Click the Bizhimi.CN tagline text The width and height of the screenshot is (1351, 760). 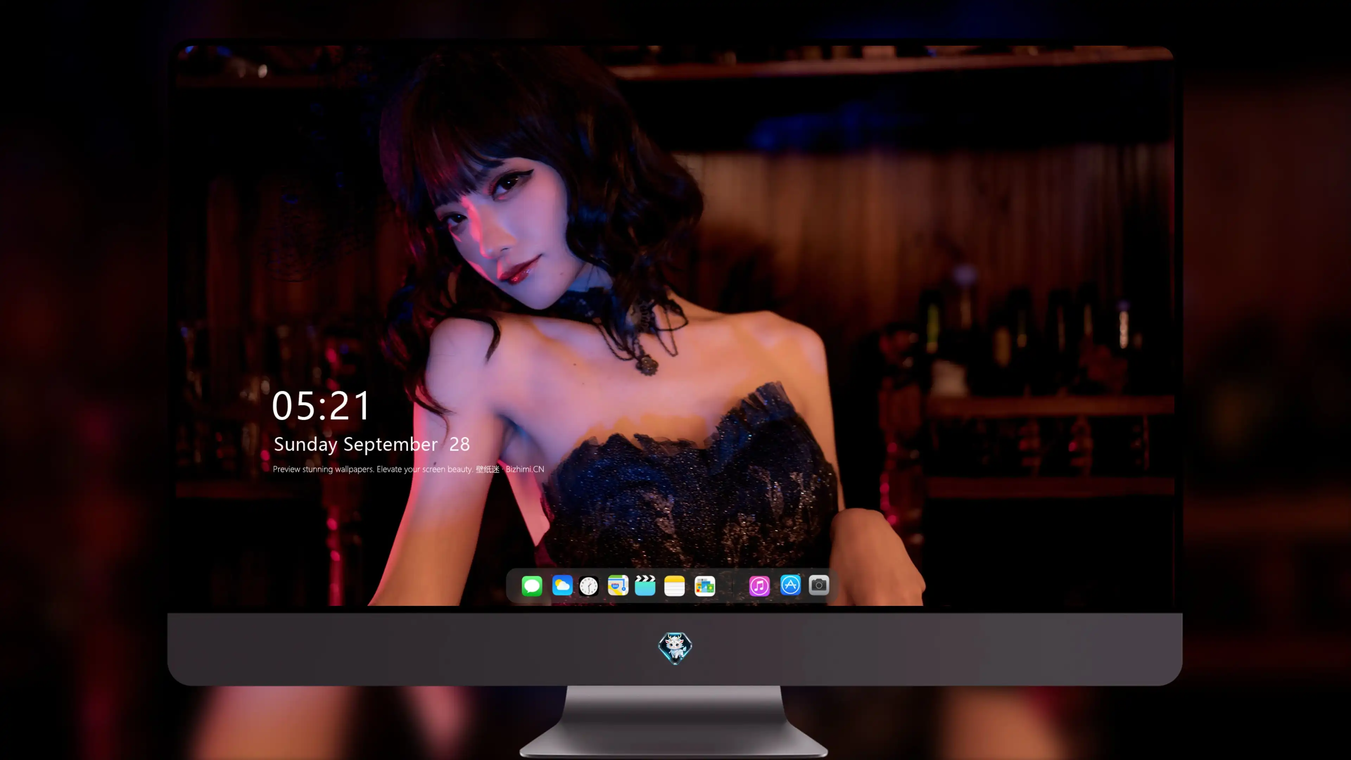(x=408, y=469)
